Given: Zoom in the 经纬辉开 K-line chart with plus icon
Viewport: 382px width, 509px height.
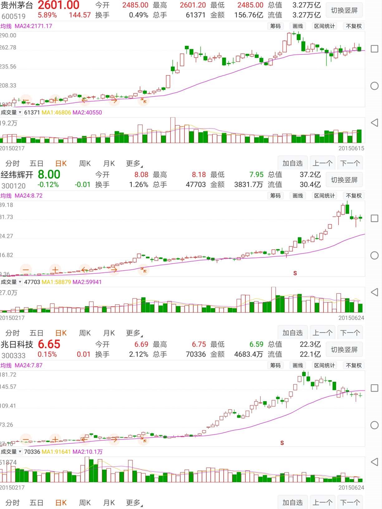Looking at the screenshot, I should [x=55, y=270].
